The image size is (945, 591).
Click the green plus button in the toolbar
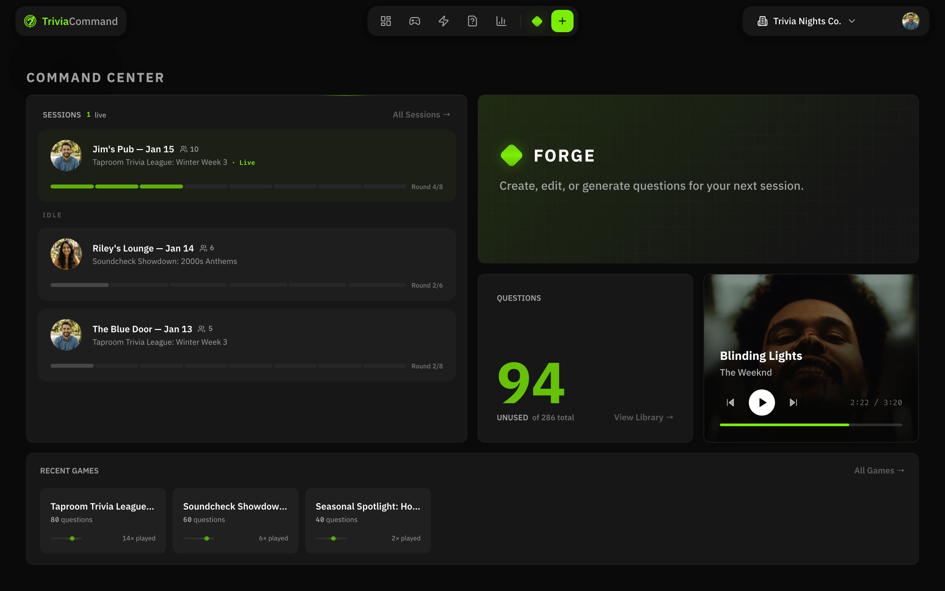(562, 21)
